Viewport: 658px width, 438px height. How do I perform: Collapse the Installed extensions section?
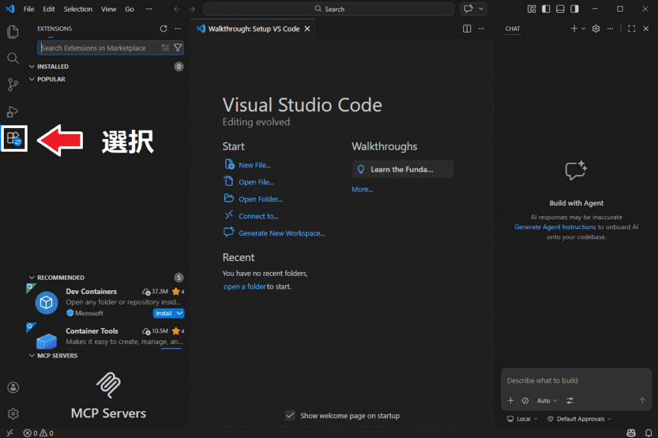32,67
